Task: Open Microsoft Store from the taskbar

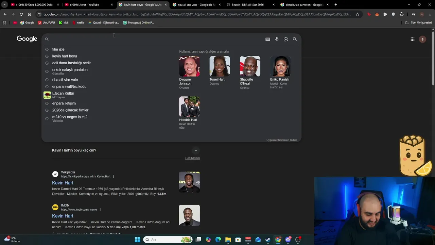Action: (238, 240)
